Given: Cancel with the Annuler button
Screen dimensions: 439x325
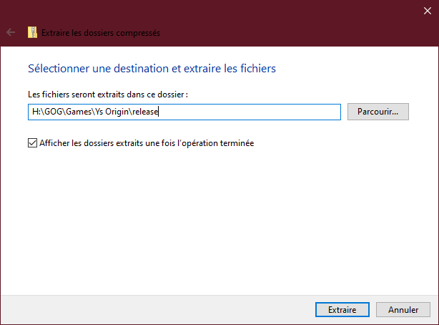Looking at the screenshot, I should click(x=403, y=310).
